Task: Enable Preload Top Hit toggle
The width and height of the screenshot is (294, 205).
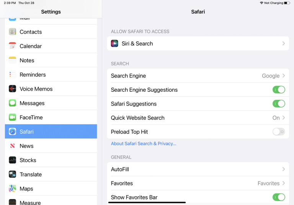Action: click(279, 132)
